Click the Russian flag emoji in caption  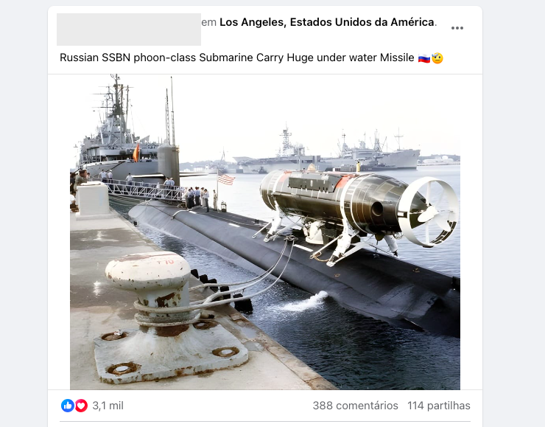pyautogui.click(x=423, y=58)
